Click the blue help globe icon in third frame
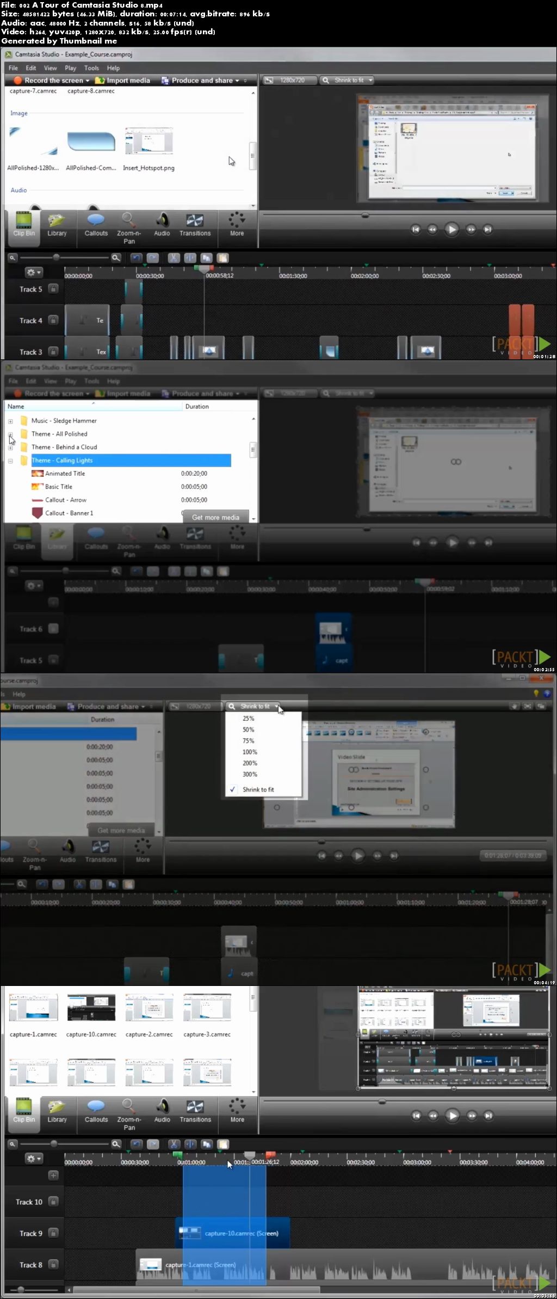 click(547, 694)
